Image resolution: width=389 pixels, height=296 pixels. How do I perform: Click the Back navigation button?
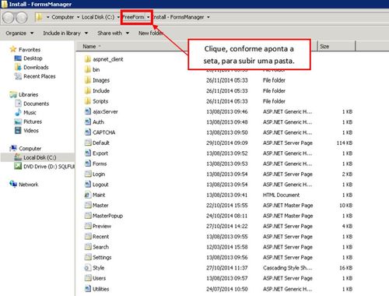pyautogui.click(x=8, y=17)
